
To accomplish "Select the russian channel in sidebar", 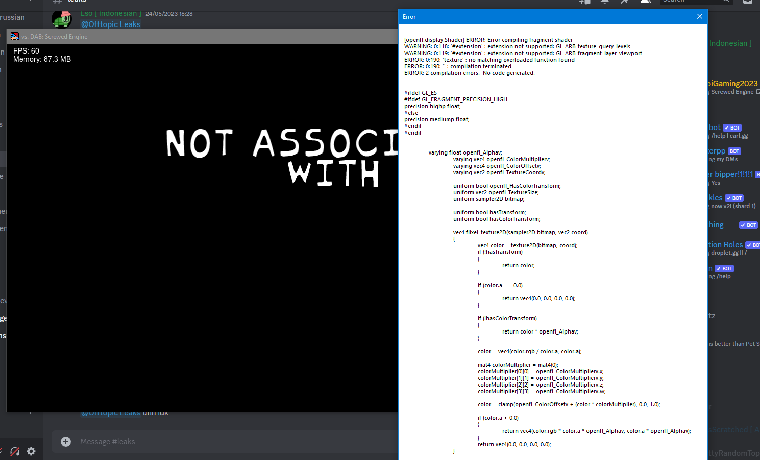I will [x=11, y=17].
